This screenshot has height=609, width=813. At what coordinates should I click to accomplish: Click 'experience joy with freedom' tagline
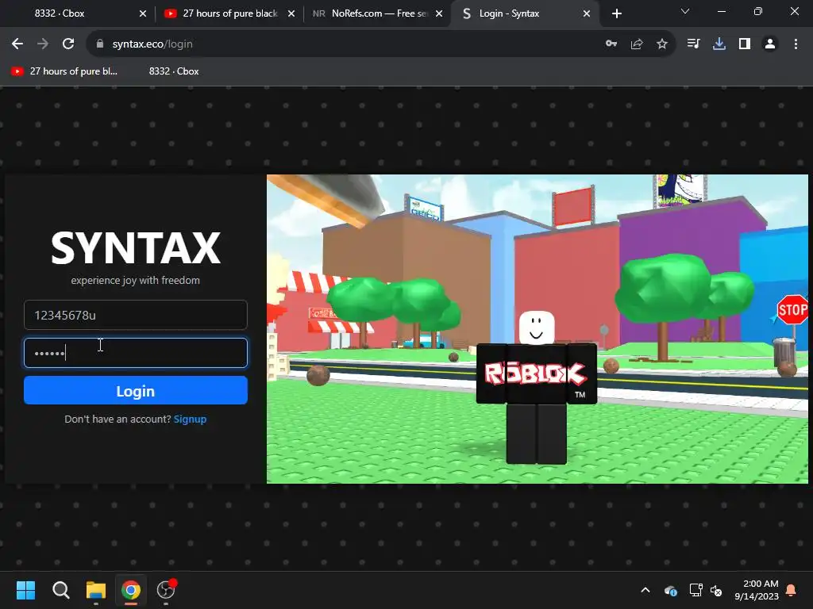point(135,280)
